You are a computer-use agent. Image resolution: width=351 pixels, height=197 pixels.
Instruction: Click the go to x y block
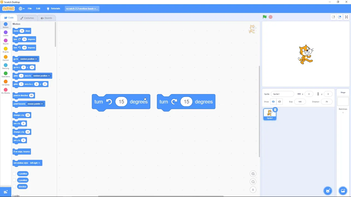pos(24,68)
